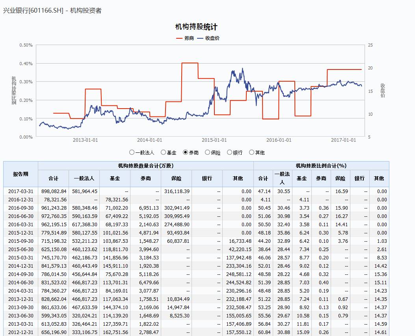Click the 0.40% y-axis label

pyautogui.click(x=26, y=64)
